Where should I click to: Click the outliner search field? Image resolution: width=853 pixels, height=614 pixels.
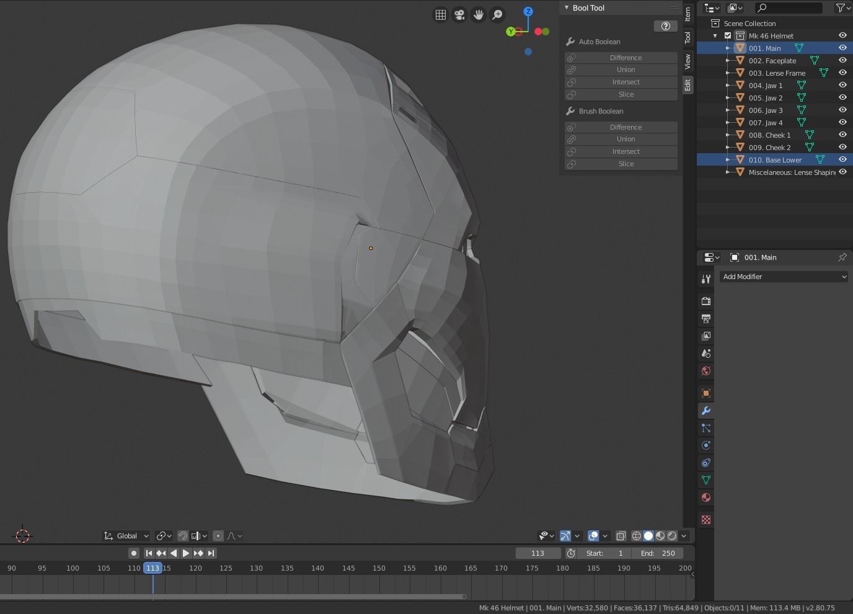[x=789, y=8]
